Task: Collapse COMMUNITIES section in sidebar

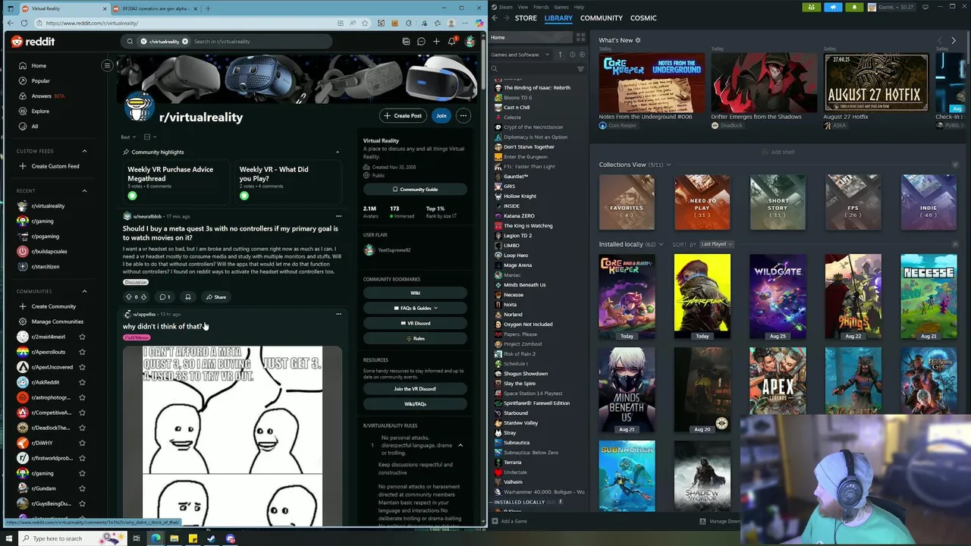Action: (x=84, y=291)
